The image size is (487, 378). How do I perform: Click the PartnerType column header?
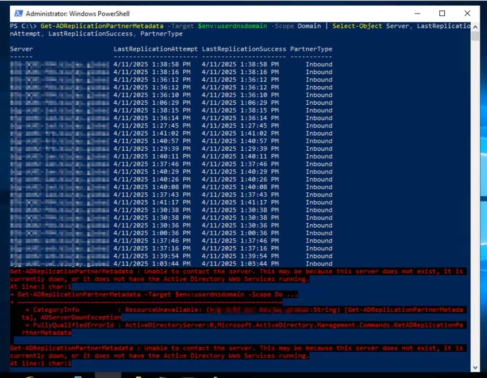(311, 49)
